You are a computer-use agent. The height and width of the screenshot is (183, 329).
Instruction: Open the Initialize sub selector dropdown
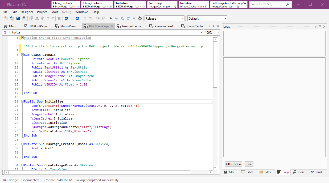[x=102, y=32]
